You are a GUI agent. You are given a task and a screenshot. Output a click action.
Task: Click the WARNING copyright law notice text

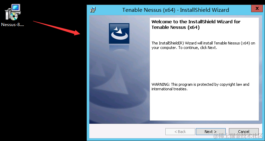click(x=200, y=86)
